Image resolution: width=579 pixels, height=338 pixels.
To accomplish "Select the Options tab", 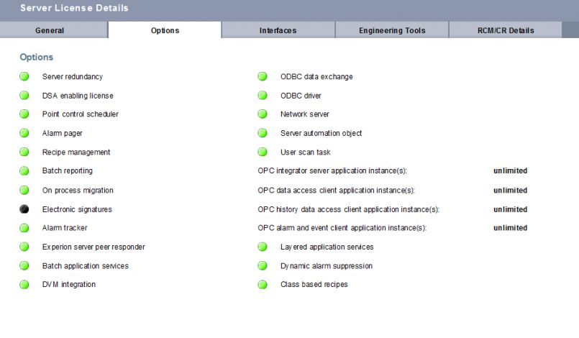I will pyautogui.click(x=165, y=30).
